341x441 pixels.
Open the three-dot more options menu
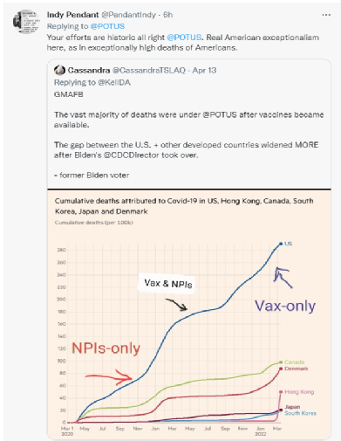[326, 15]
